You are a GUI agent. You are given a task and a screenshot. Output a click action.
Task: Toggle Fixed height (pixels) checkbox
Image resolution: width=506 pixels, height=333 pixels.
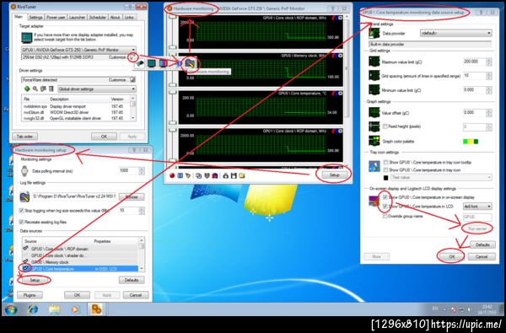pyautogui.click(x=385, y=126)
